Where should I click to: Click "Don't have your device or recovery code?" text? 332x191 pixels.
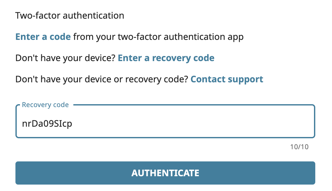pos(102,79)
